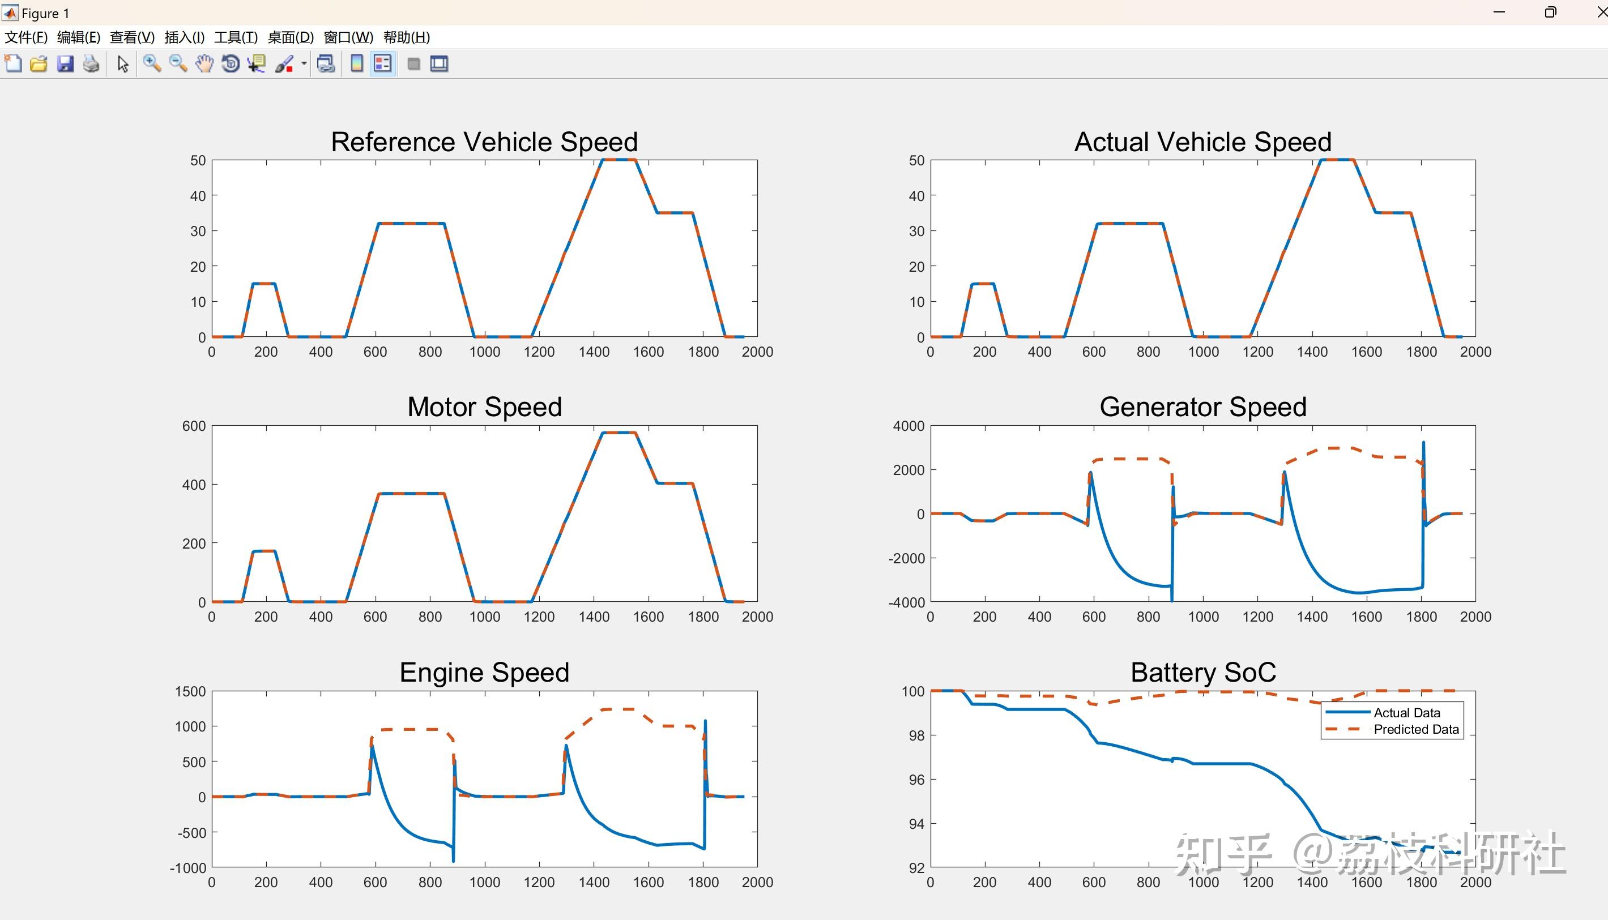Select the Zoom In magnifier tool
The height and width of the screenshot is (920, 1608).
(152, 64)
